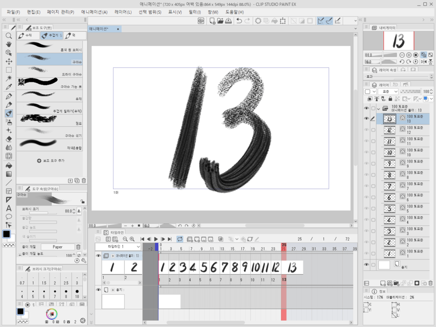Select the dry gouache brush
The image size is (436, 327).
click(x=50, y=71)
